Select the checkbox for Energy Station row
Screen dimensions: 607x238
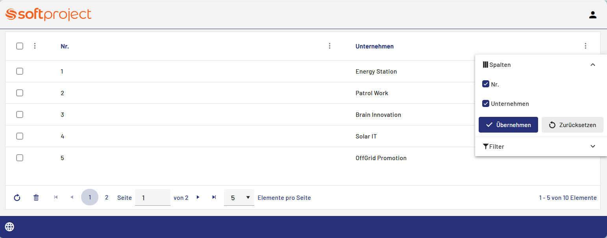[x=20, y=71]
